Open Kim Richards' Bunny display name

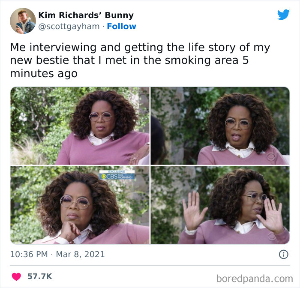pyautogui.click(x=86, y=15)
